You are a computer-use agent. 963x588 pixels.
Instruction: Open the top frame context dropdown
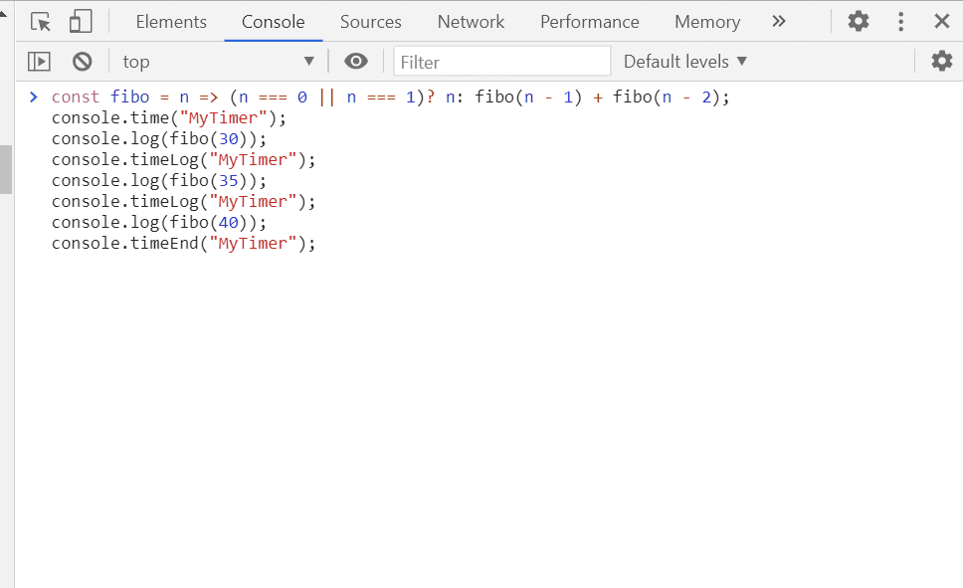click(x=219, y=61)
